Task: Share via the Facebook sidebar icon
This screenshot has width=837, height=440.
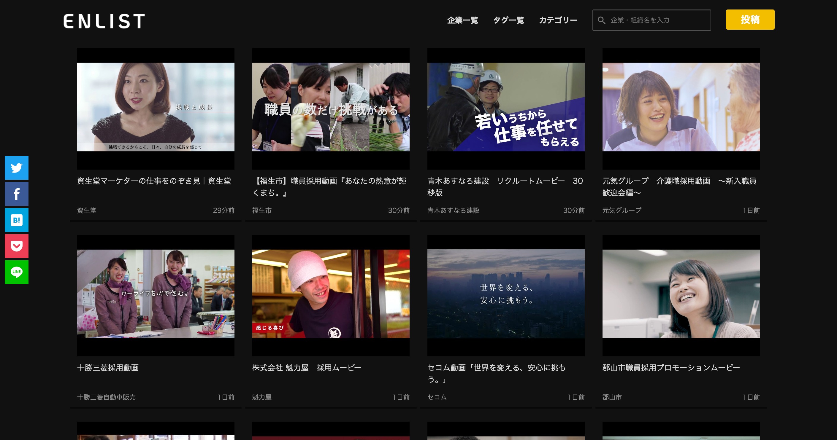Action: pos(16,194)
